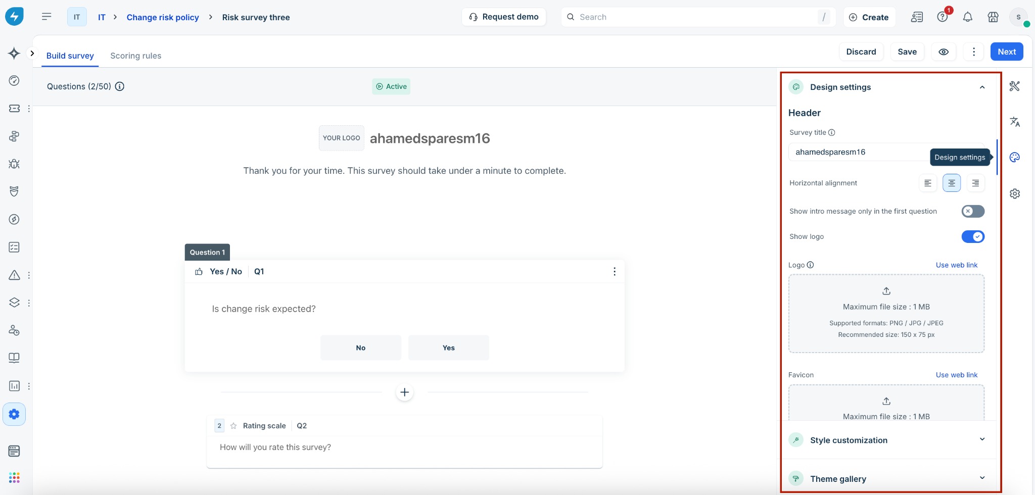This screenshot has height=495, width=1035.
Task: Toggle Show logo switch off
Action: tap(973, 236)
